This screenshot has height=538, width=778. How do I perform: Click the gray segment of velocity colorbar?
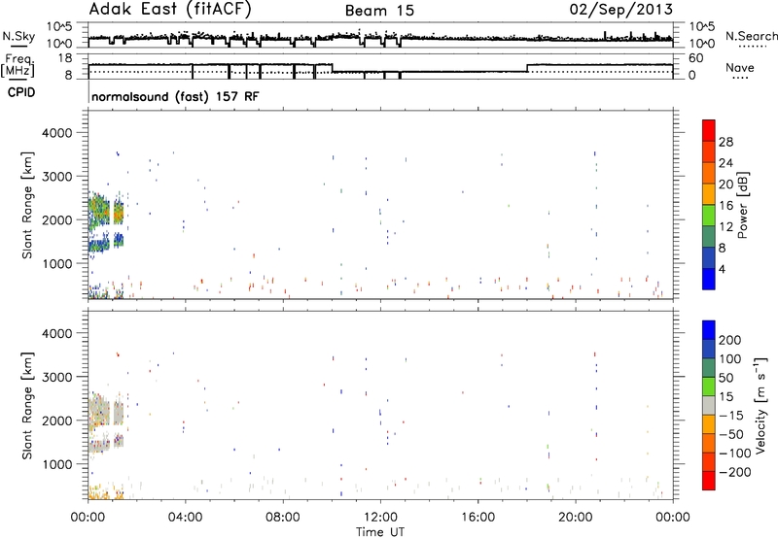[x=709, y=405]
